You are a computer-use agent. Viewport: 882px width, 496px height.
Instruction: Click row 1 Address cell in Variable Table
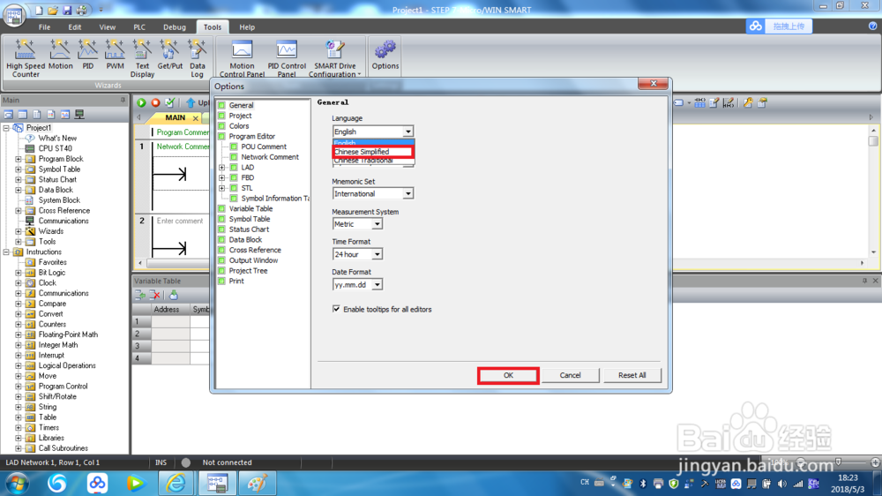pos(170,322)
